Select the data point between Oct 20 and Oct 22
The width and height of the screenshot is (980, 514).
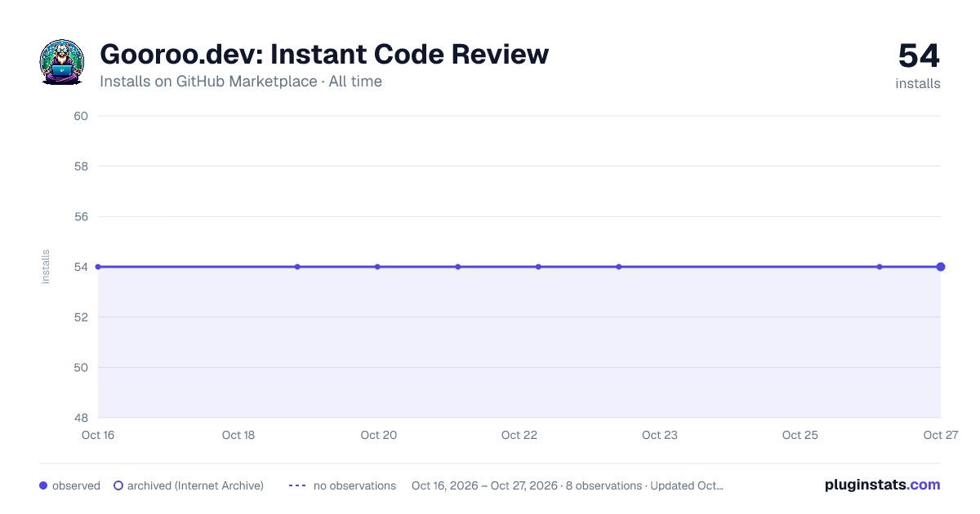click(458, 267)
